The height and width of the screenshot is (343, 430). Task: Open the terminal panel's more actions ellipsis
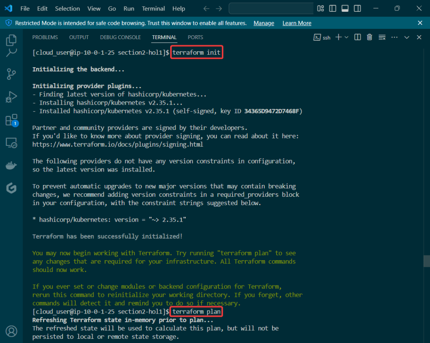tap(394, 37)
